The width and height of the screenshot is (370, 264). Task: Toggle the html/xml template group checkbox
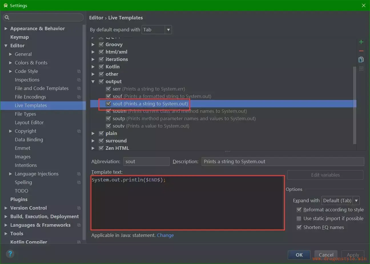click(101, 52)
